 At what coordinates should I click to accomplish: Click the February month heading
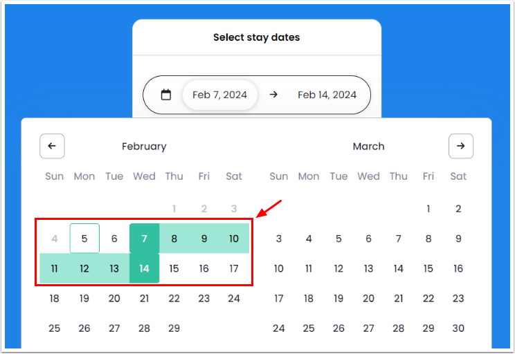(144, 146)
